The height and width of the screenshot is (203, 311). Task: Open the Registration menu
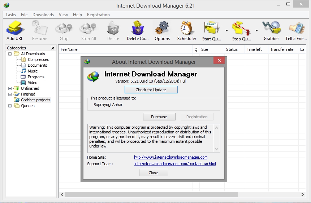pyautogui.click(x=98, y=15)
